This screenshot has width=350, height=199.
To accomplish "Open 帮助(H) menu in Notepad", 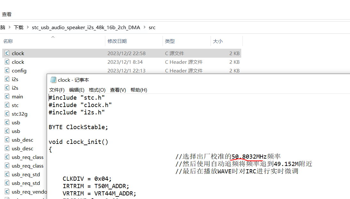I will (139, 90).
